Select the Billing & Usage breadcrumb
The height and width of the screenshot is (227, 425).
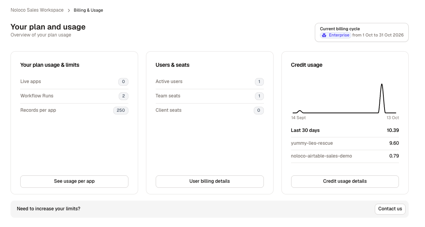point(88,10)
